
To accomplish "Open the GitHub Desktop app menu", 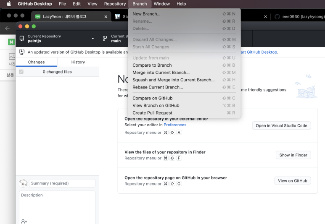I will tap(35, 4).
